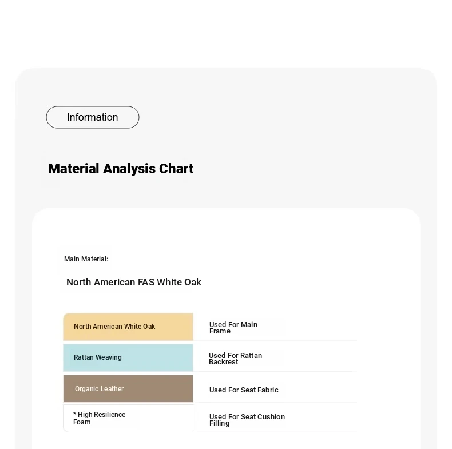Click the Organic Leather label text
Screen dimensions: 452x449
[x=99, y=389]
